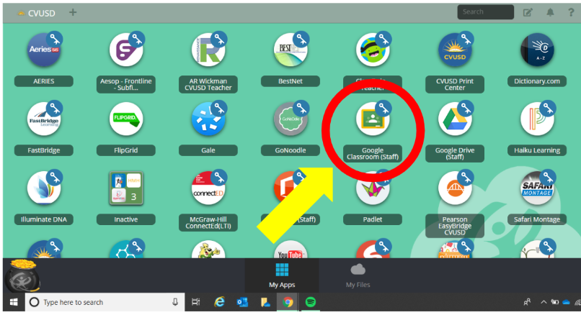Click the taskbar microphone icon
The image size is (581, 315).
(x=175, y=302)
